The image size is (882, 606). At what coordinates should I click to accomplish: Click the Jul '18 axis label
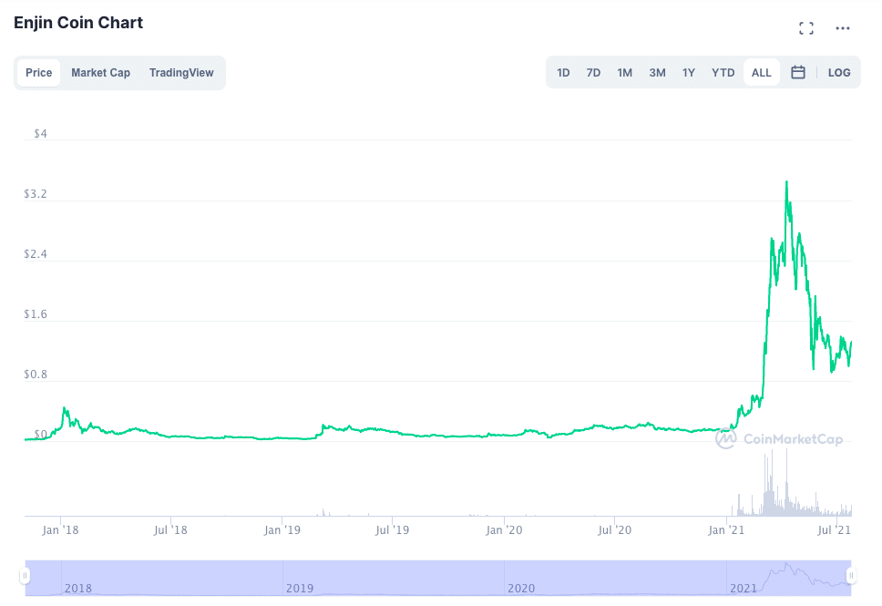[170, 530]
